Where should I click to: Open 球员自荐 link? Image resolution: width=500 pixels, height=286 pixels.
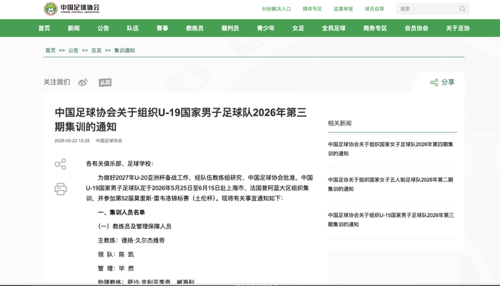click(x=374, y=9)
